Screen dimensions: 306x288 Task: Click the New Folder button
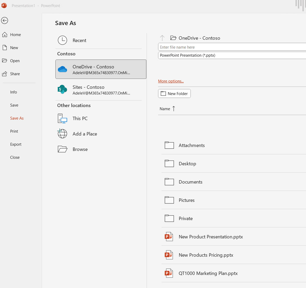click(x=174, y=93)
